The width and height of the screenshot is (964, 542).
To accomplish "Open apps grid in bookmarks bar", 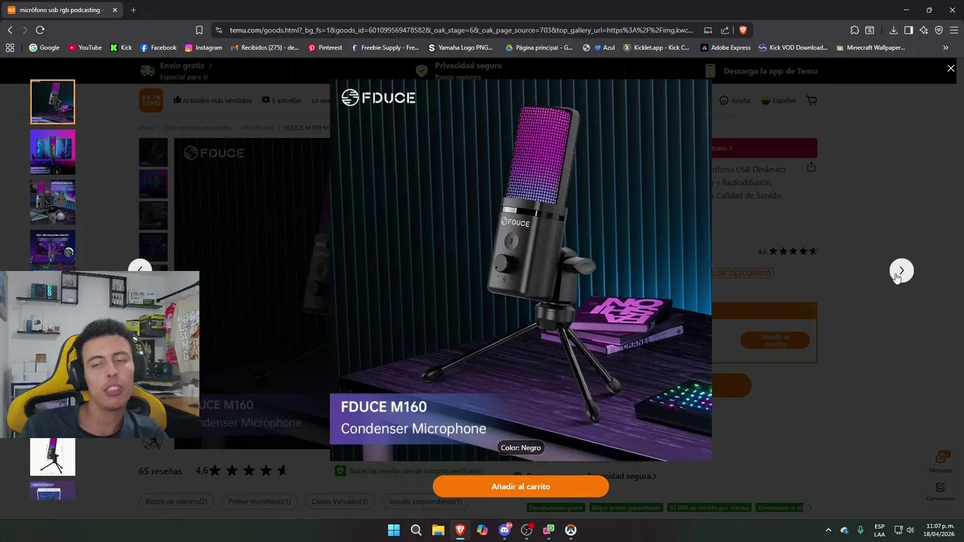I will (x=10, y=47).
